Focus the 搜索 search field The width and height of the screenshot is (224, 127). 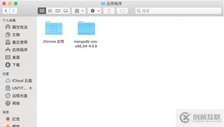pos(178,11)
